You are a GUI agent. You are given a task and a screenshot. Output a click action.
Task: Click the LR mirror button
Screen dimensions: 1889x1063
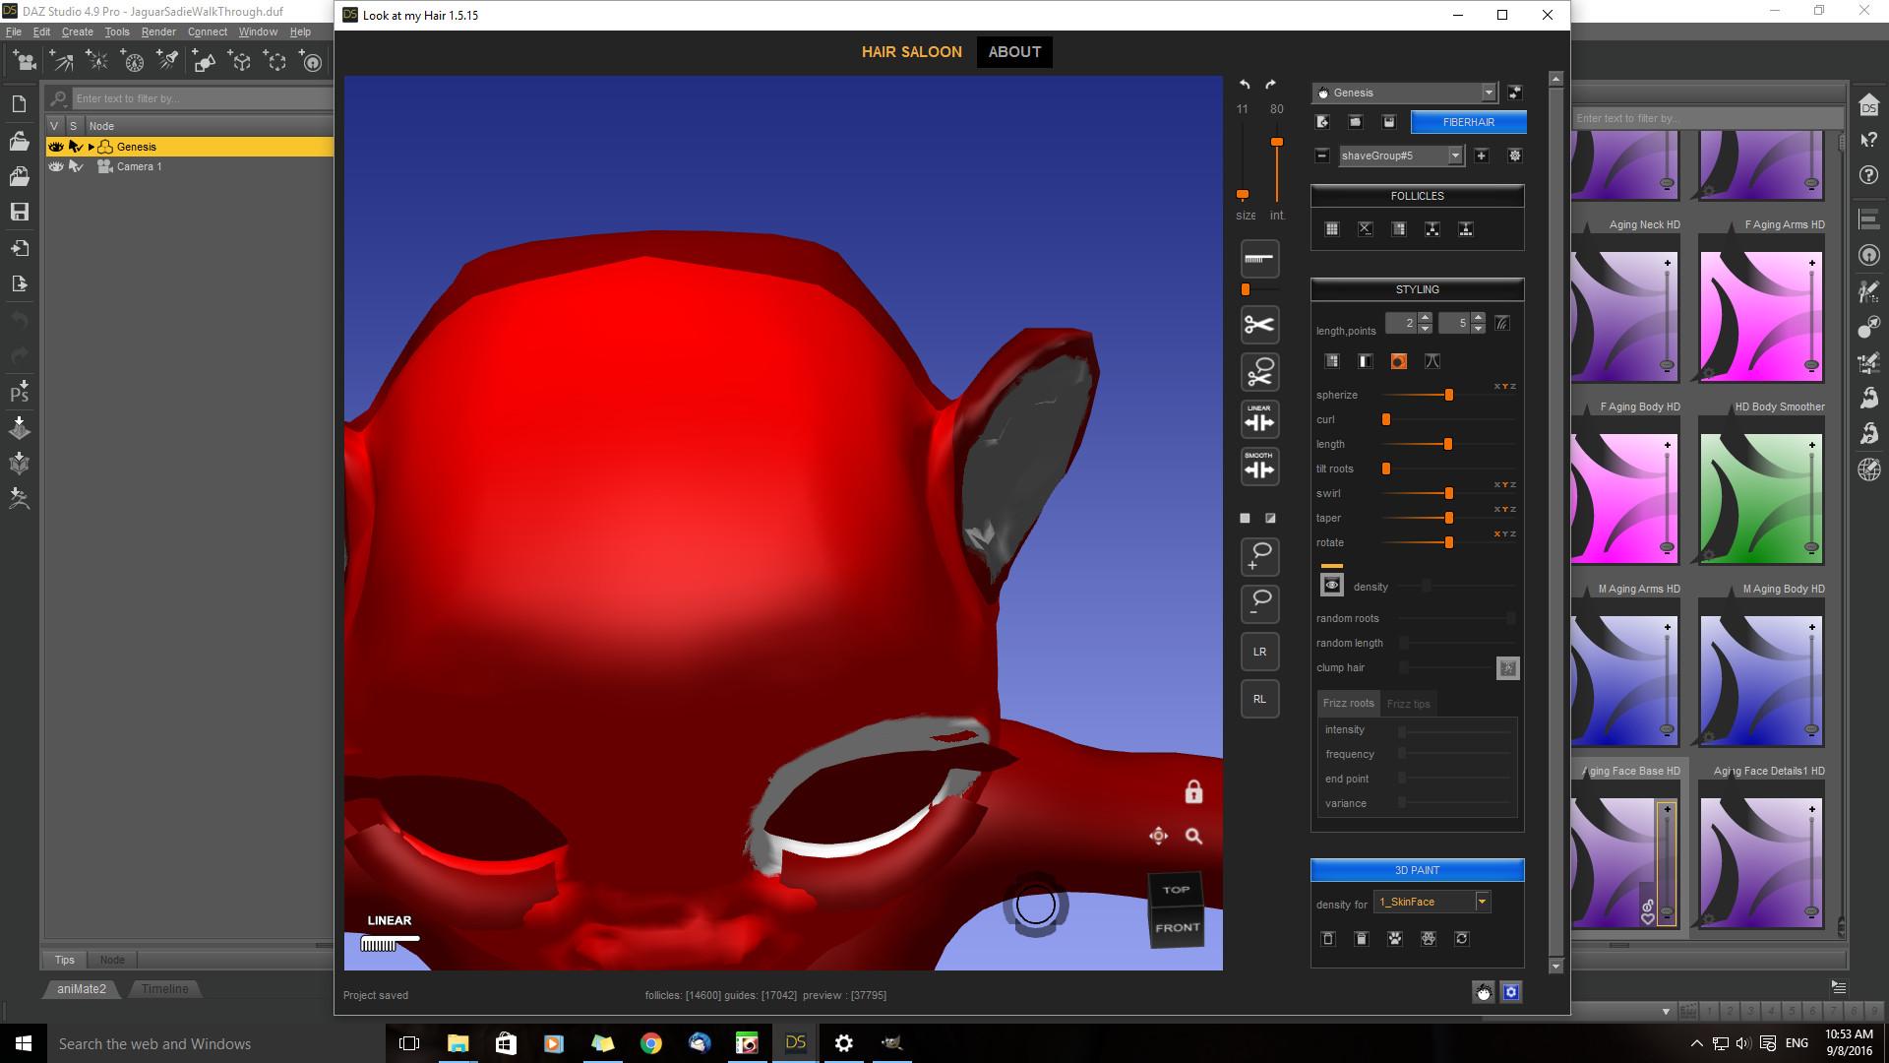tap(1259, 652)
